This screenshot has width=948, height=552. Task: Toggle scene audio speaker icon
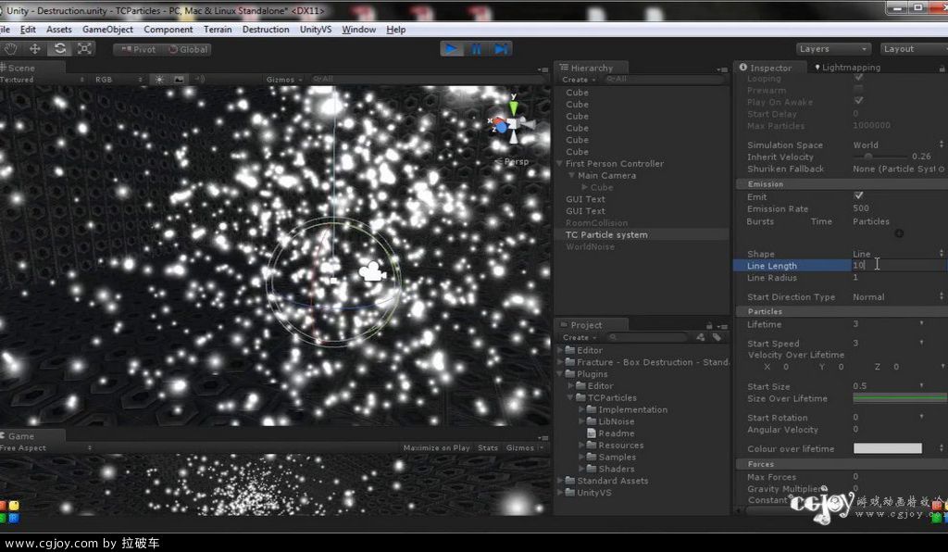[200, 80]
